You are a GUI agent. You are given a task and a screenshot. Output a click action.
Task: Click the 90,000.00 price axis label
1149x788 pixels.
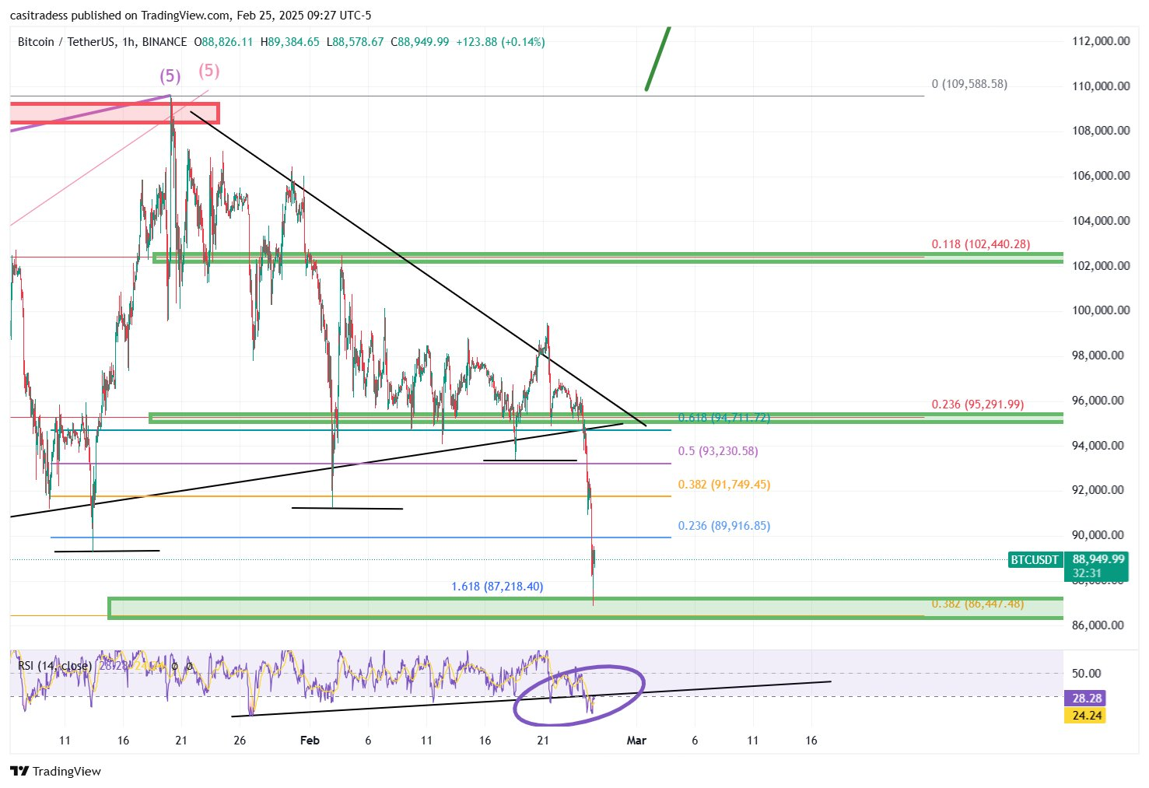1098,534
